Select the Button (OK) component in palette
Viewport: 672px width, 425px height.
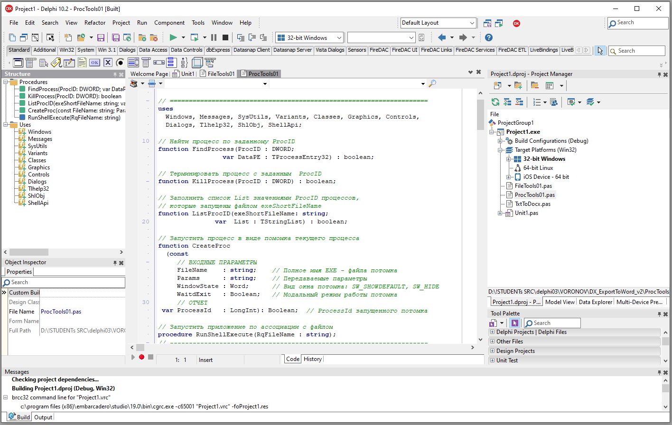[x=94, y=62]
